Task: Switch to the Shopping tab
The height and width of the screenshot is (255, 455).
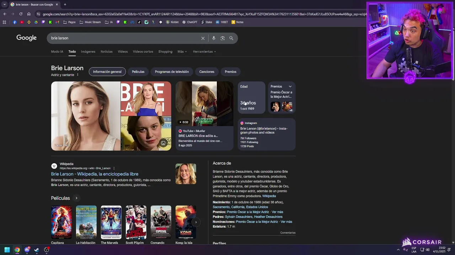Action: pyautogui.click(x=165, y=52)
